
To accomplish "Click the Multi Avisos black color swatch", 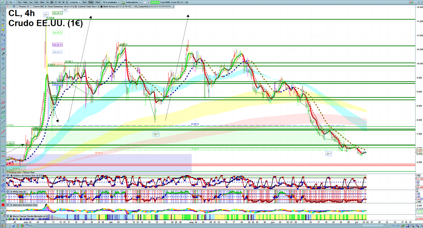I will [x=102, y=6].
